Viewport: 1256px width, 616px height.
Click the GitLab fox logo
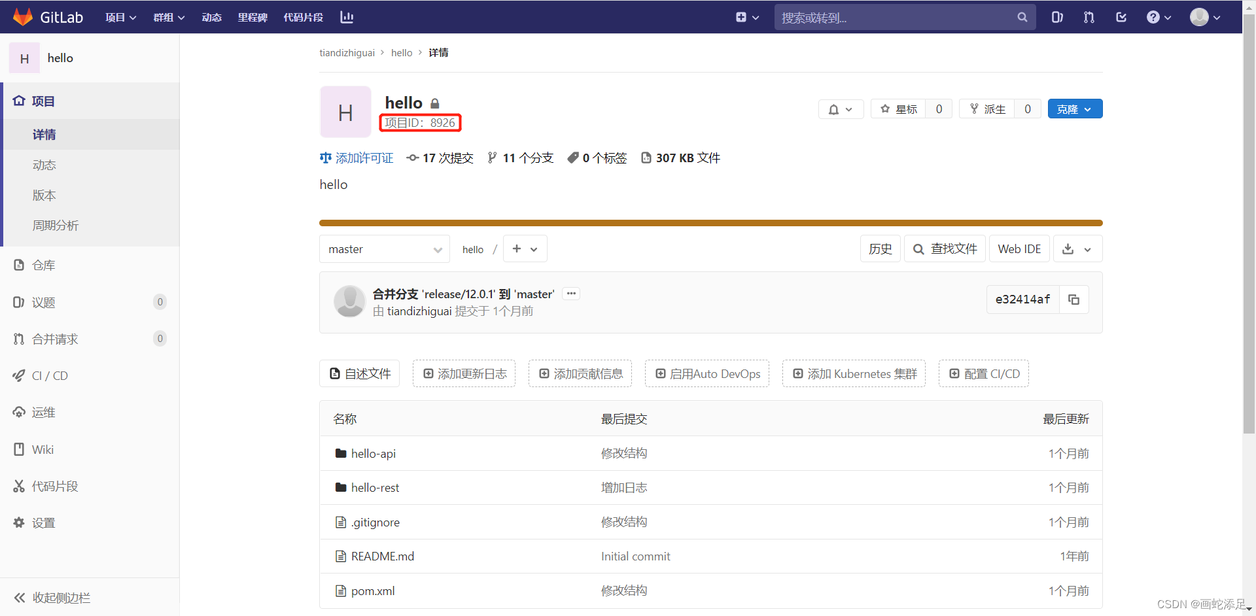coord(23,17)
